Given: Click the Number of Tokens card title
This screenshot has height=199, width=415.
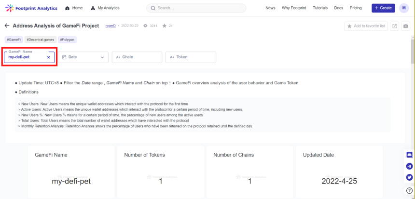Looking at the screenshot, I should coord(144,155).
